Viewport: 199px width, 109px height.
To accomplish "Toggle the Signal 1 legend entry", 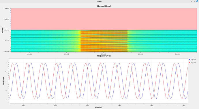I will pyautogui.click(x=192, y=60).
